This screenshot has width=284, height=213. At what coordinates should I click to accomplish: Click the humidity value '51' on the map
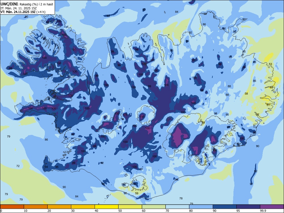pos(268,105)
